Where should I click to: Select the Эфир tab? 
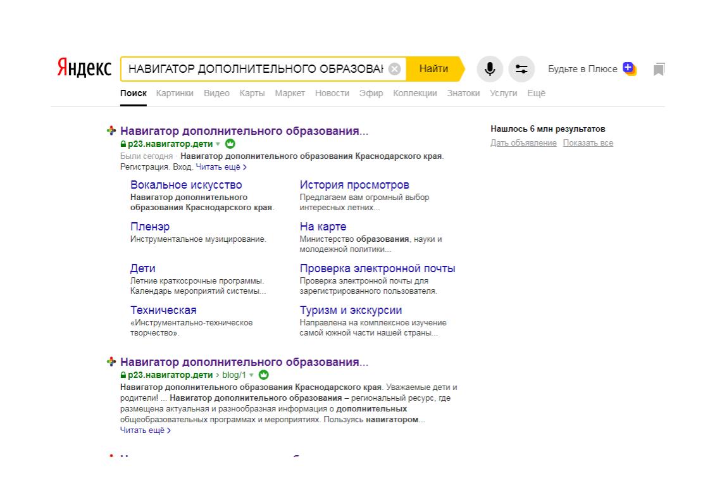(x=371, y=93)
